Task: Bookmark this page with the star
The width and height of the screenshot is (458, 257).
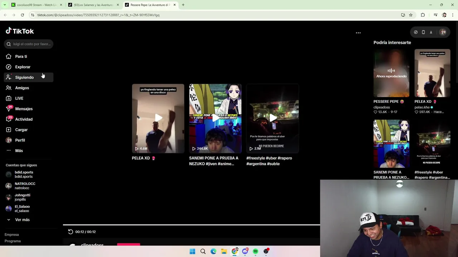Action: (x=411, y=15)
